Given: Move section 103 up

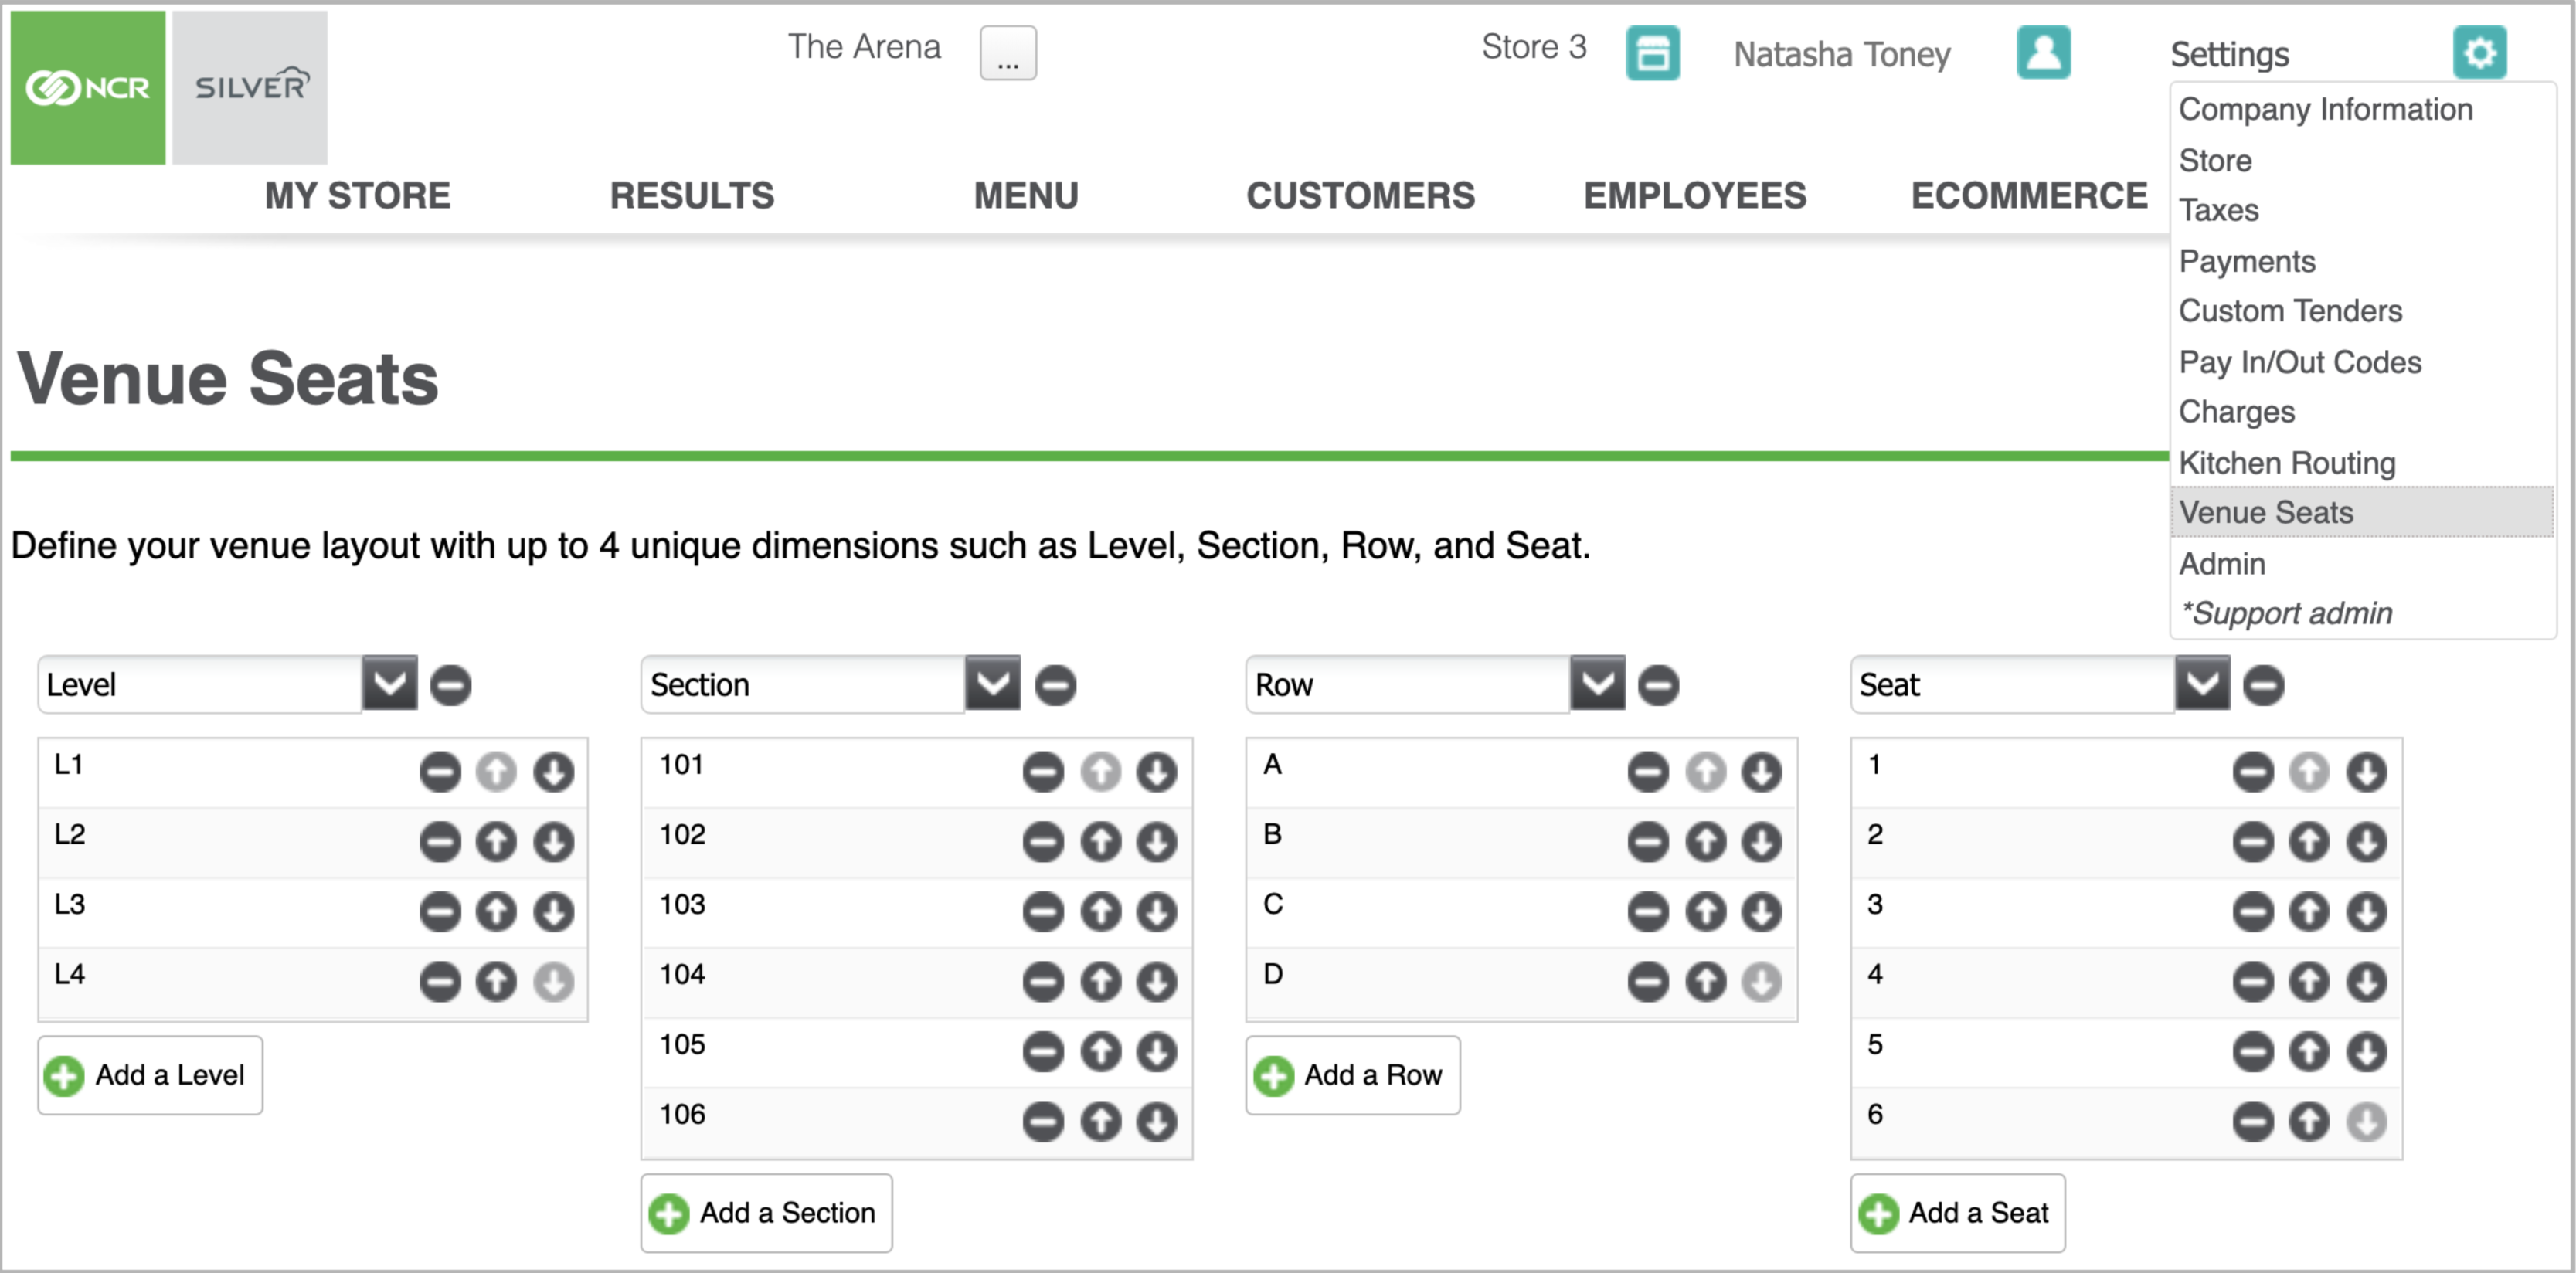Looking at the screenshot, I should pyautogui.click(x=1101, y=912).
